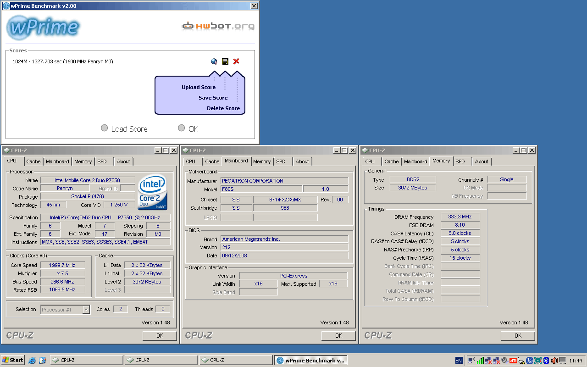Activate the wPrime Benchmark taskbar button
Screen dimensions: 587x367
(x=311, y=361)
